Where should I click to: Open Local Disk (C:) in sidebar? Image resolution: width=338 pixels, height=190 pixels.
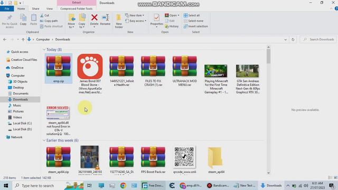pyautogui.click(x=20, y=123)
